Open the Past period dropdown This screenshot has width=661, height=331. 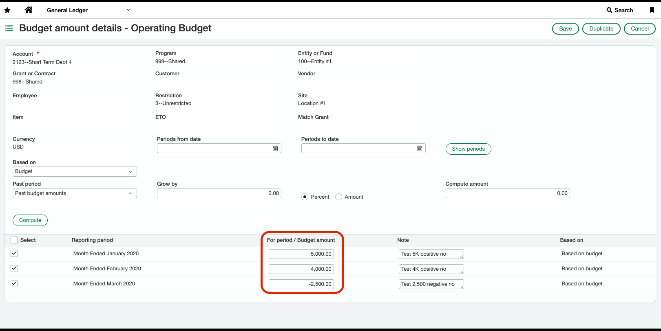click(75, 193)
